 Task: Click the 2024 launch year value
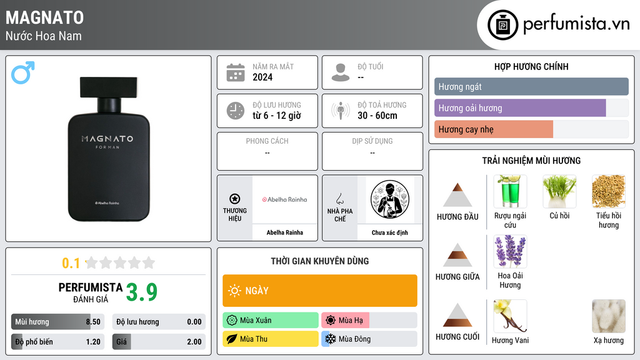coord(262,77)
